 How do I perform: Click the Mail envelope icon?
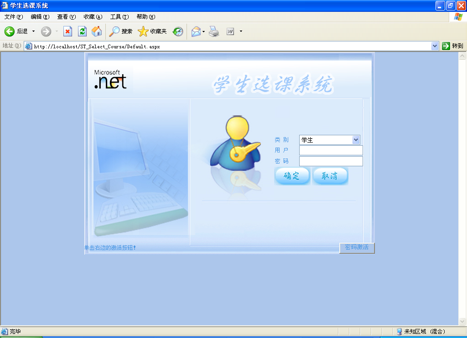click(196, 31)
